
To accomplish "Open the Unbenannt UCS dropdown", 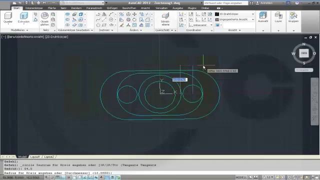I will tap(201, 25).
